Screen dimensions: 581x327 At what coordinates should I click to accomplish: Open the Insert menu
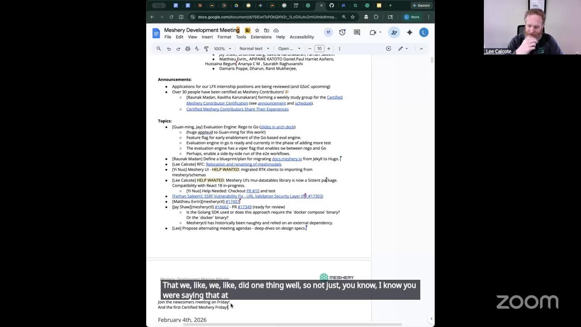(207, 37)
